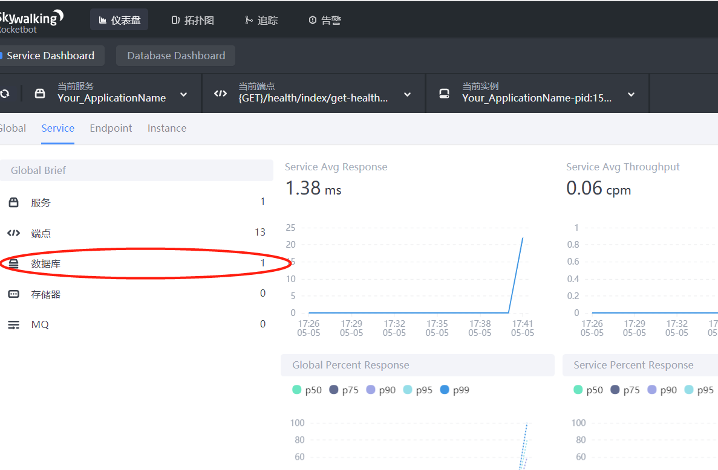The width and height of the screenshot is (718, 470).
Task: Expand the 当前端点 dropdown arrow
Action: pos(408,95)
